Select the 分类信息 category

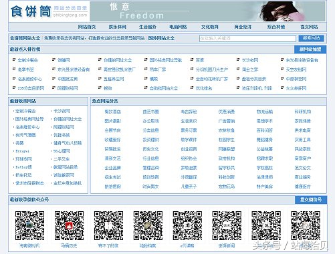150,130
